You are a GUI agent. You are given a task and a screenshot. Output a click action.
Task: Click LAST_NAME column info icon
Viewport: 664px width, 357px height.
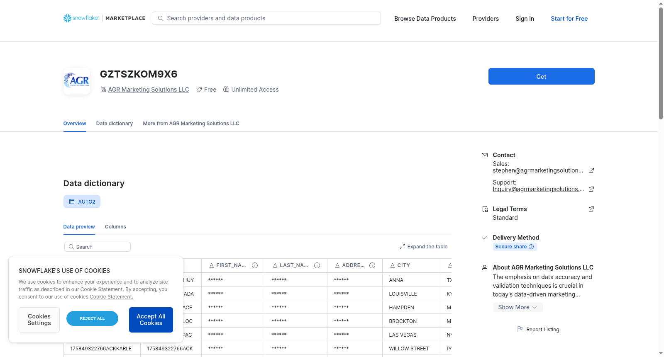(317, 265)
